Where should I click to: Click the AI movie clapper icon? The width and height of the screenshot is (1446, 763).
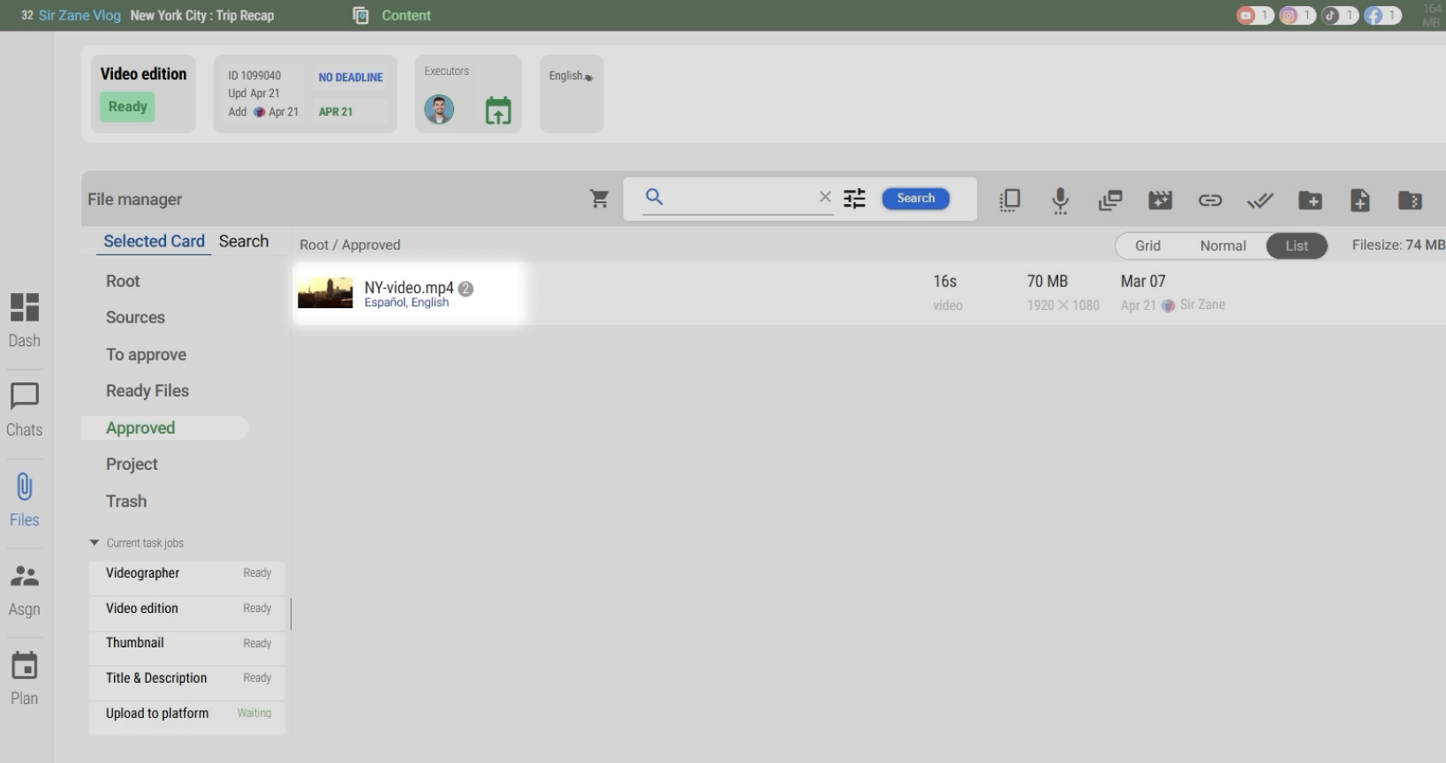click(1160, 200)
